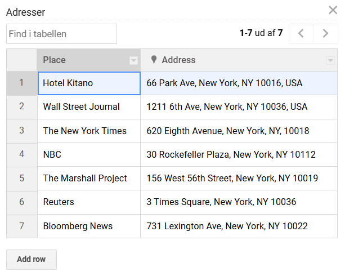Go to next page of results

coord(325,34)
